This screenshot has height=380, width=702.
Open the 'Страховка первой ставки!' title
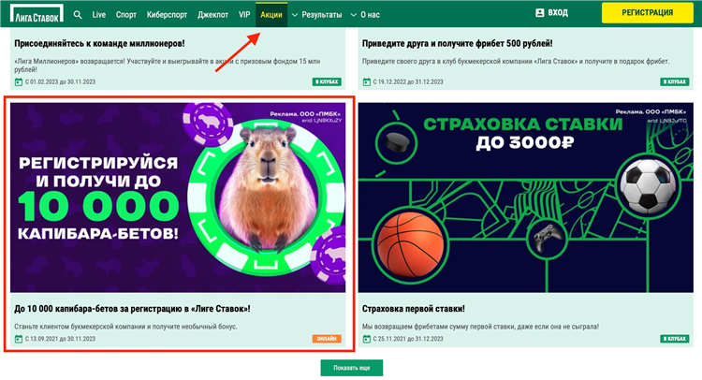pyautogui.click(x=413, y=309)
